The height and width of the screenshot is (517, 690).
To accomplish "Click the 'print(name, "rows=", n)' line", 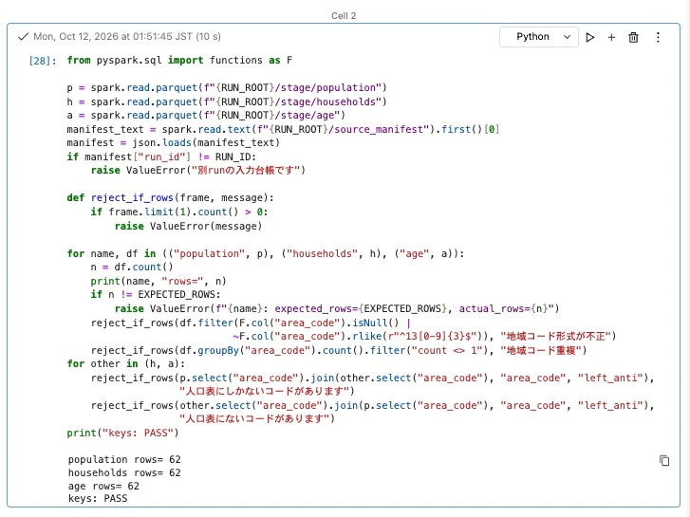I will 159,281.
